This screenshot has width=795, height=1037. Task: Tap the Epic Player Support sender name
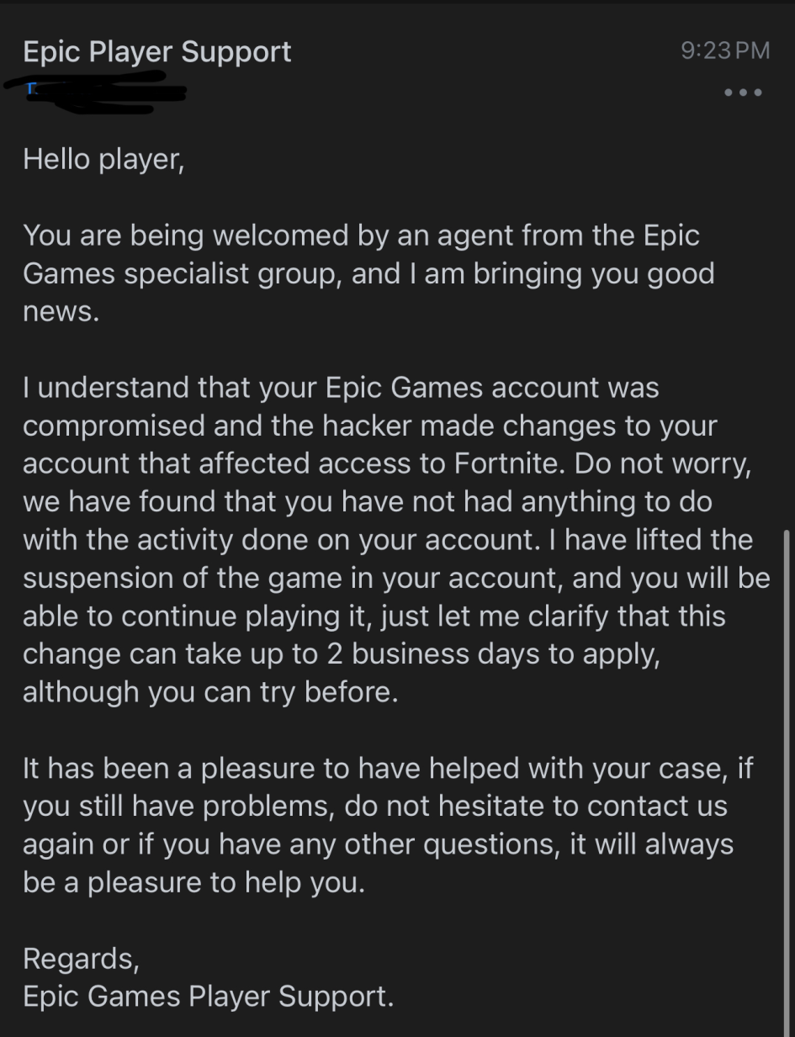tap(157, 52)
